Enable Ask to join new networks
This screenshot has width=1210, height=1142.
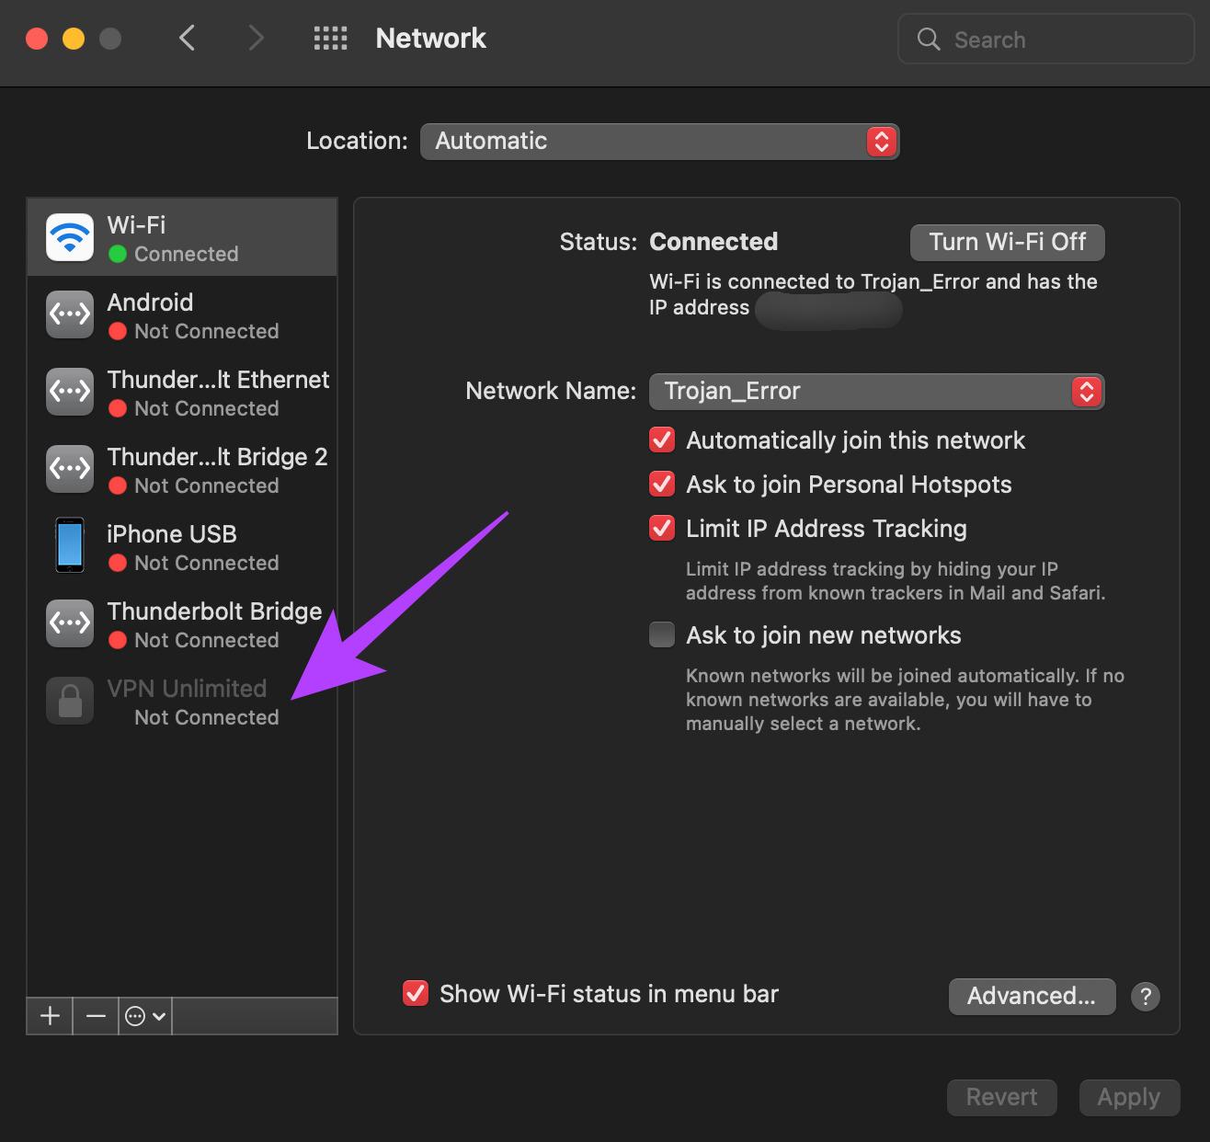(661, 634)
